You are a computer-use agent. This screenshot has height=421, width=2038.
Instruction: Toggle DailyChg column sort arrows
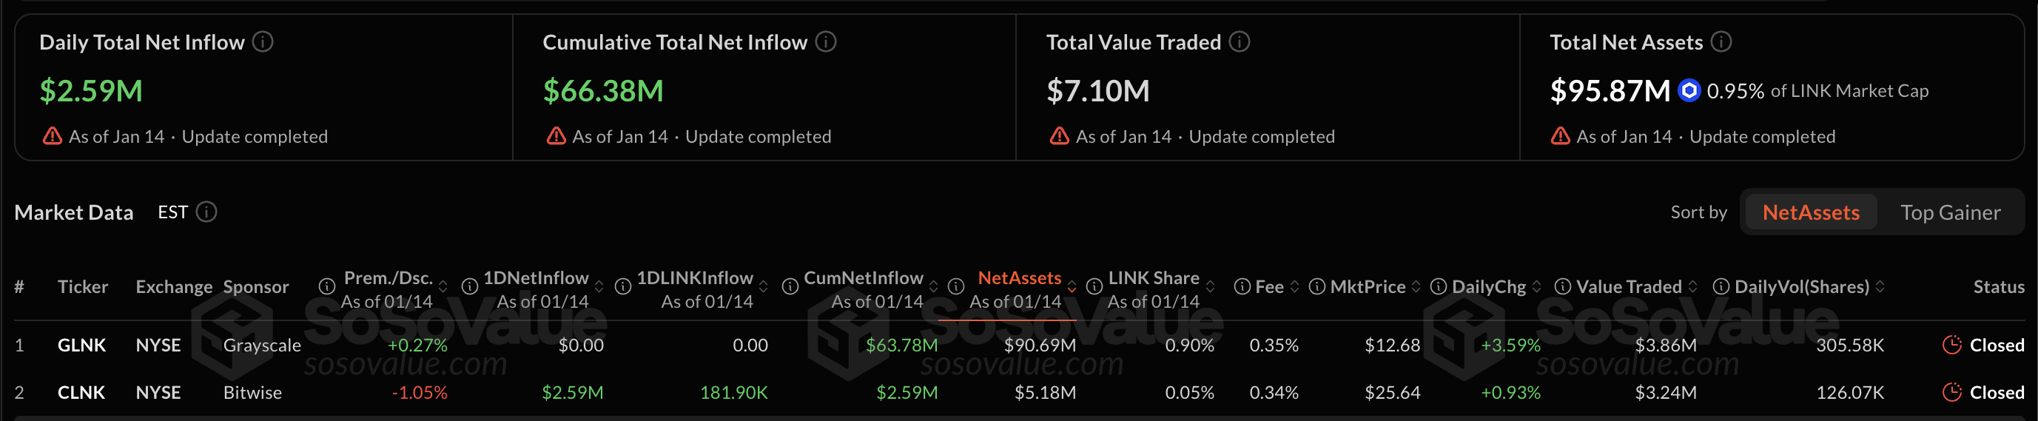point(1536,286)
